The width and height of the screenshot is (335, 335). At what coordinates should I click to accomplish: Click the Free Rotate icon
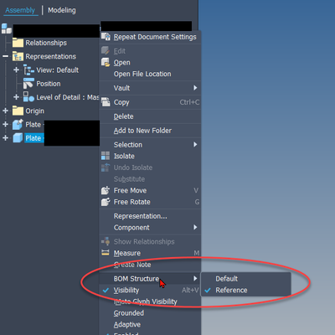pos(106,202)
